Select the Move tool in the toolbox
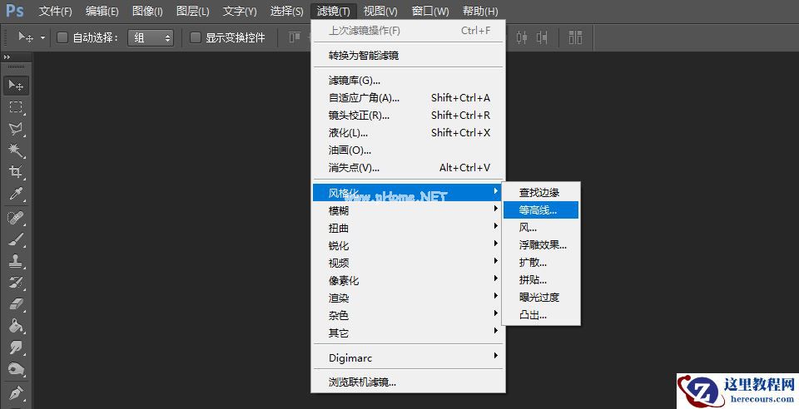799x409 pixels. tap(16, 85)
